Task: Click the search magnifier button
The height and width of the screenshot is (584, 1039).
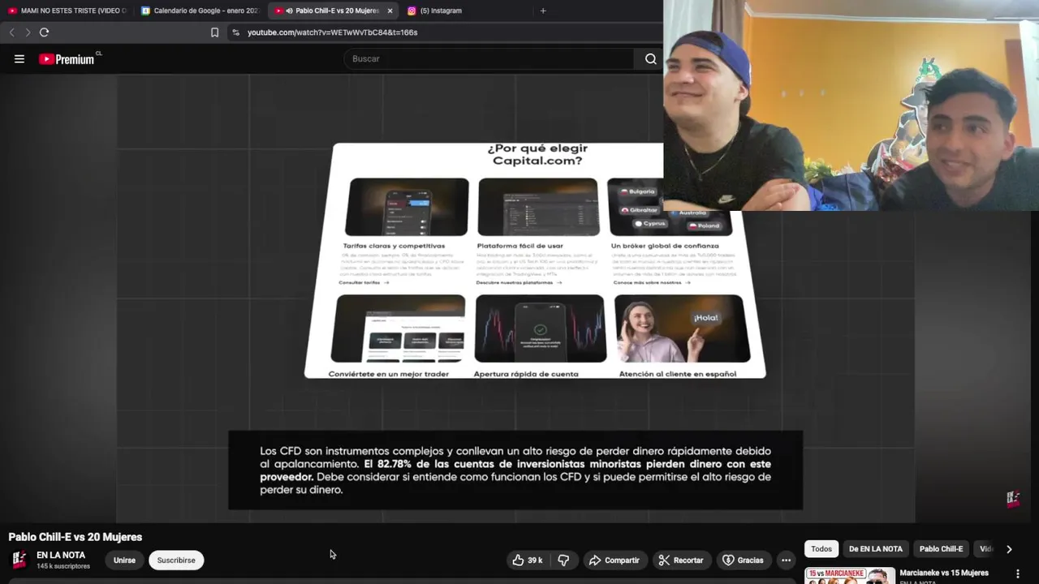Action: point(650,58)
